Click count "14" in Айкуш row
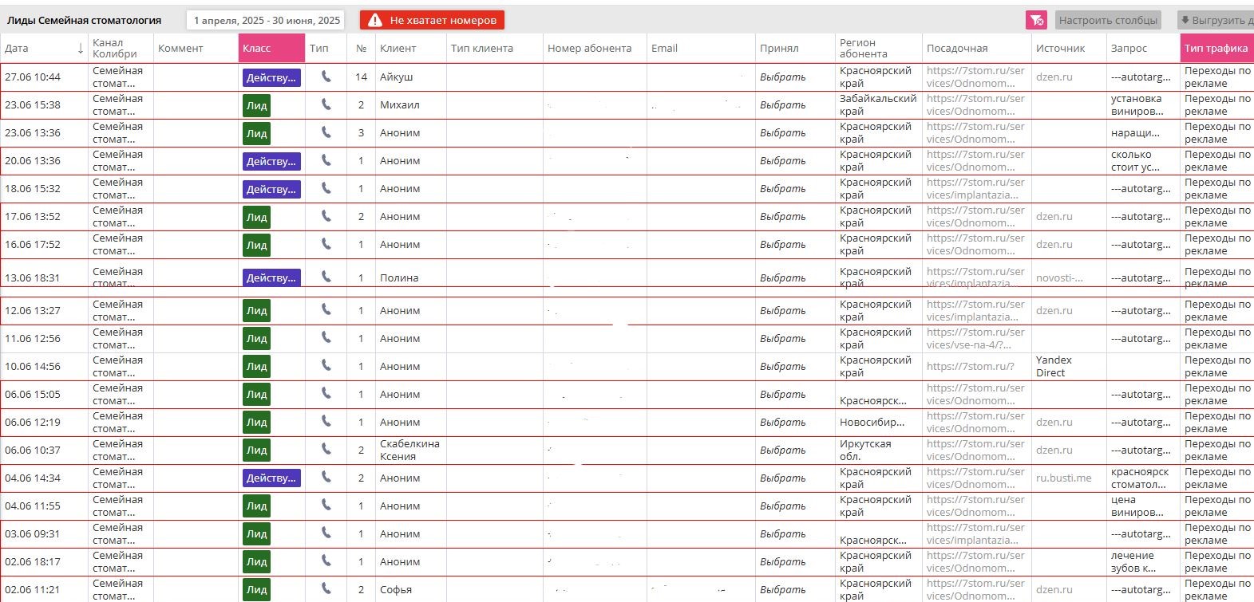Screen dimensions: 1254x602 coord(361,77)
